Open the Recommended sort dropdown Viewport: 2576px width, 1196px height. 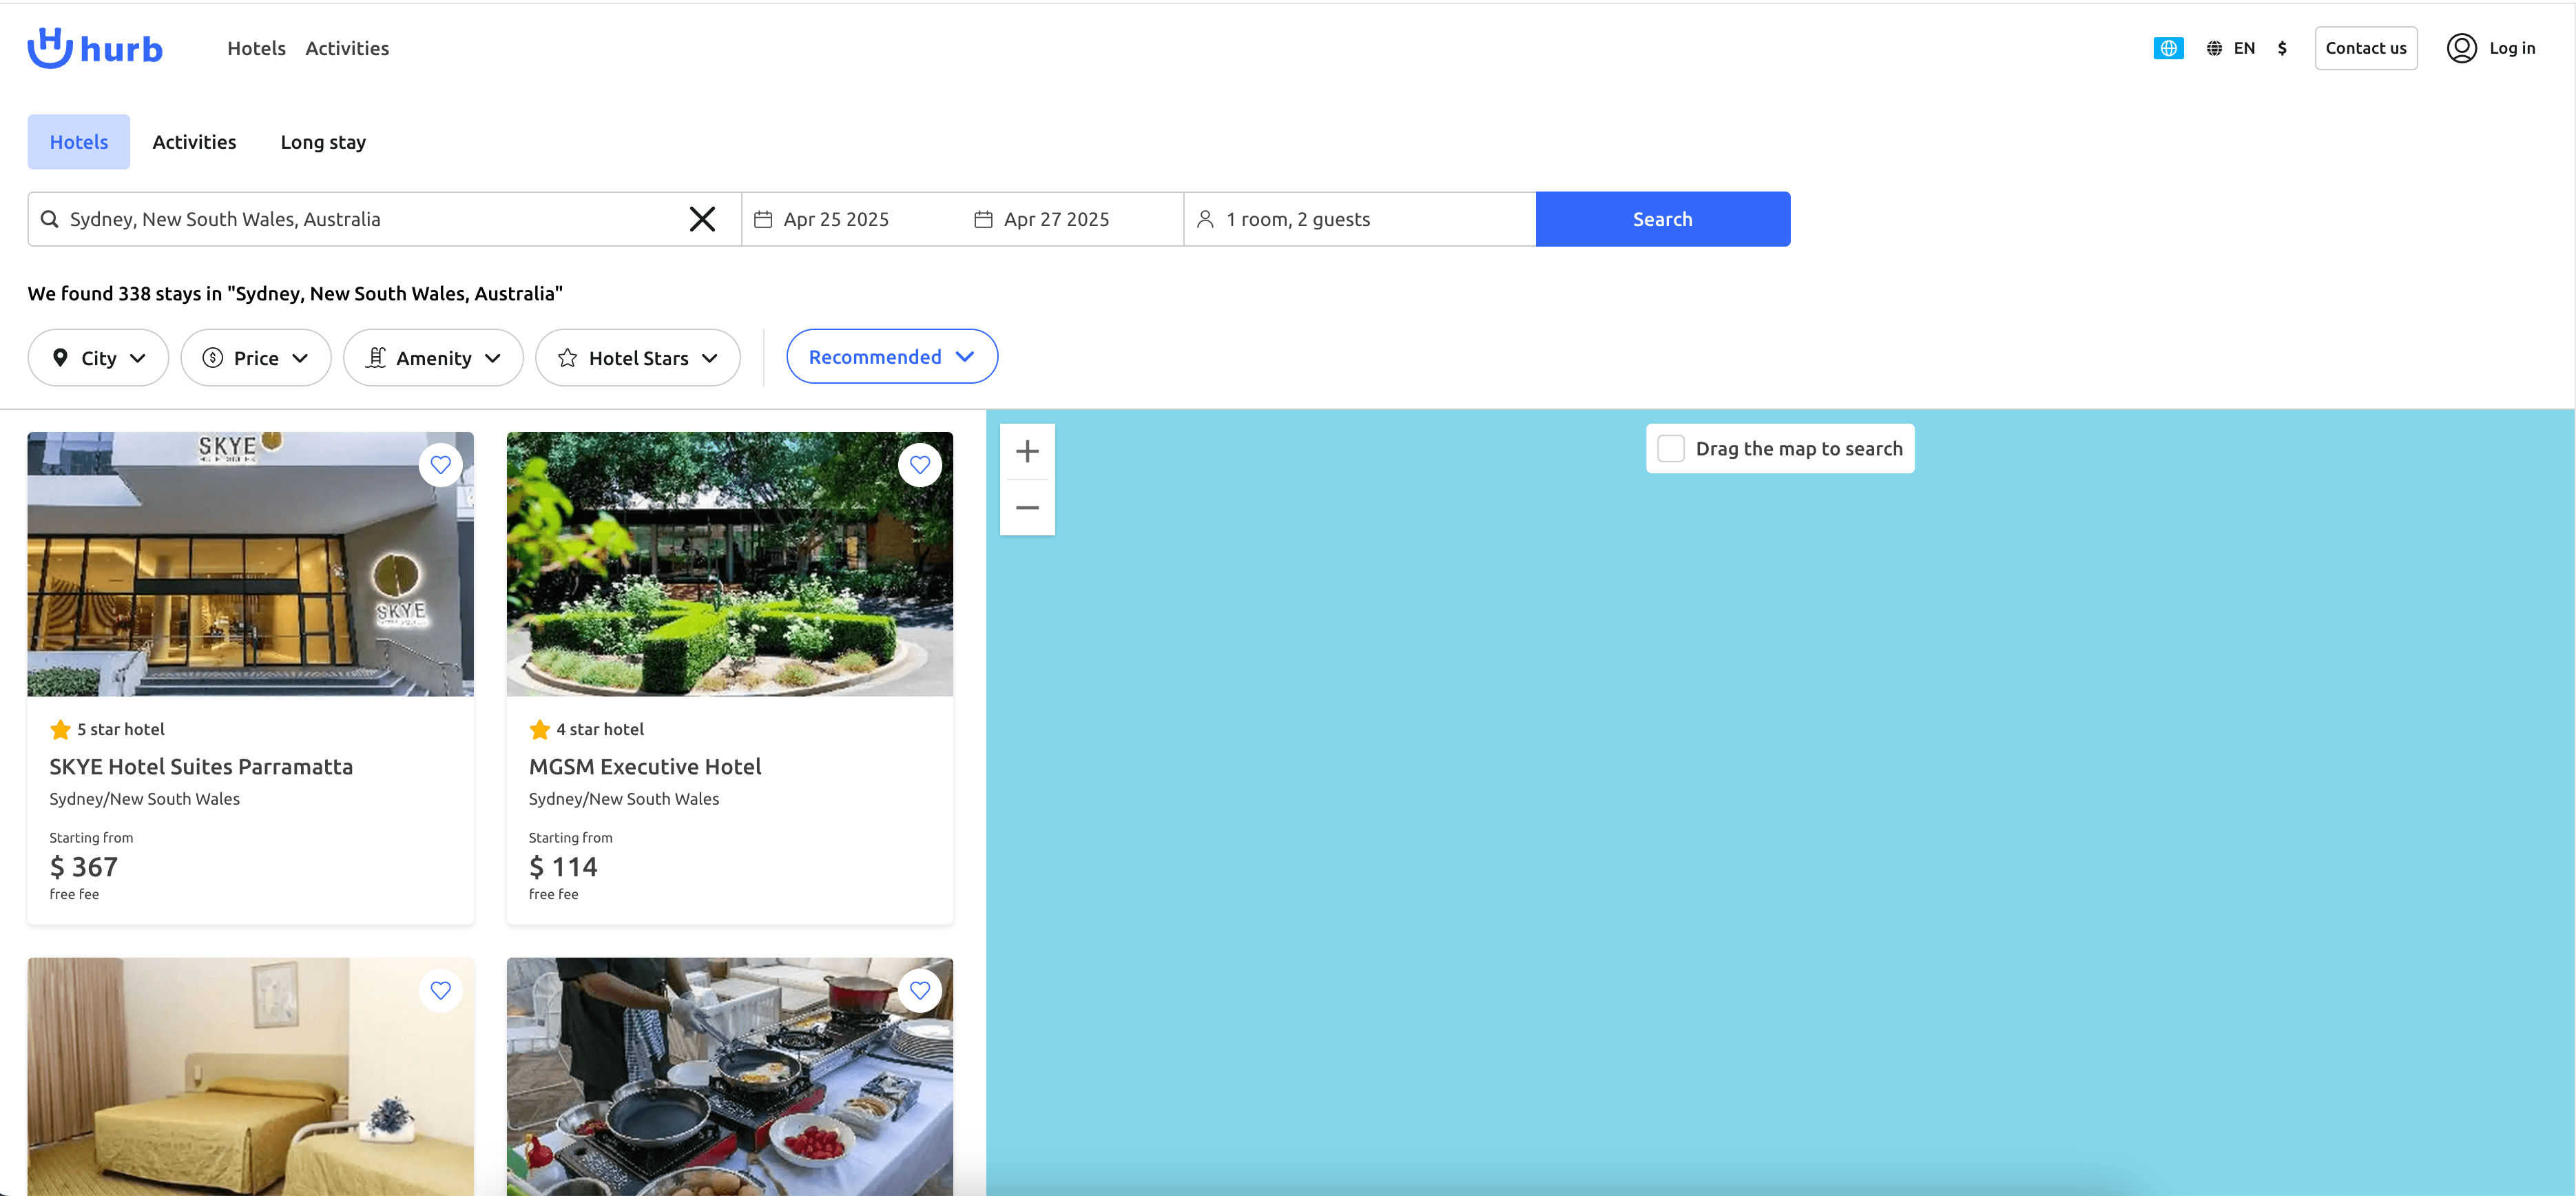click(x=891, y=357)
